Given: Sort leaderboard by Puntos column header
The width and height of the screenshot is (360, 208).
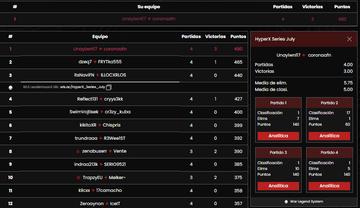Looking at the screenshot, I should [238, 37].
